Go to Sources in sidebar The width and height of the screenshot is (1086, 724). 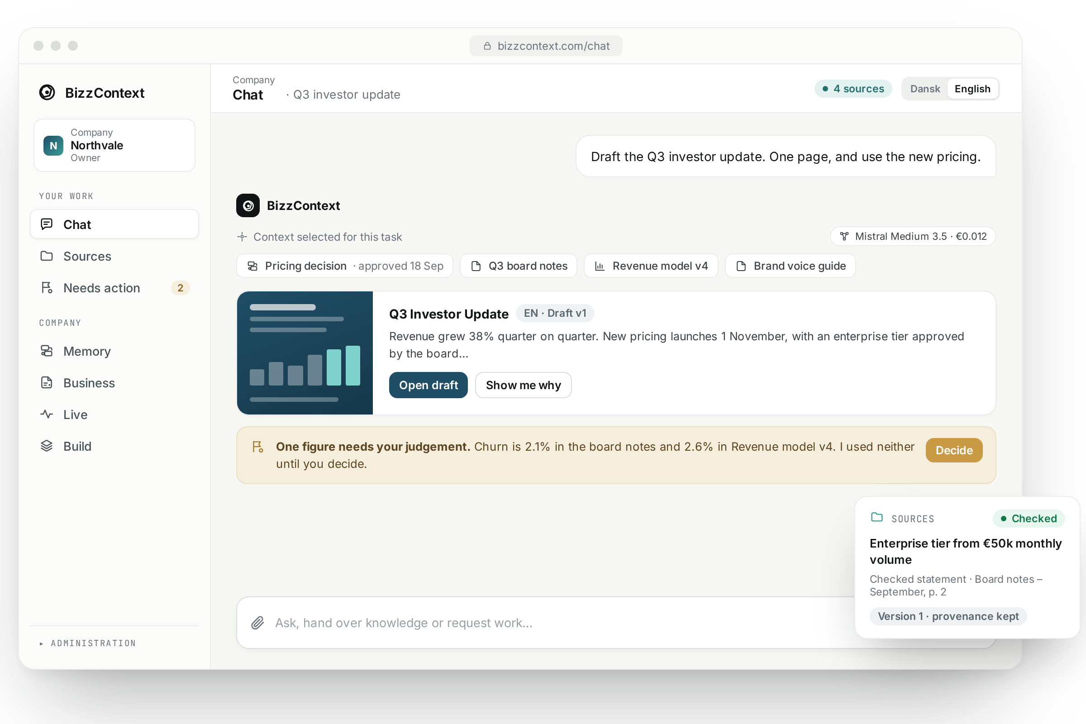114,256
